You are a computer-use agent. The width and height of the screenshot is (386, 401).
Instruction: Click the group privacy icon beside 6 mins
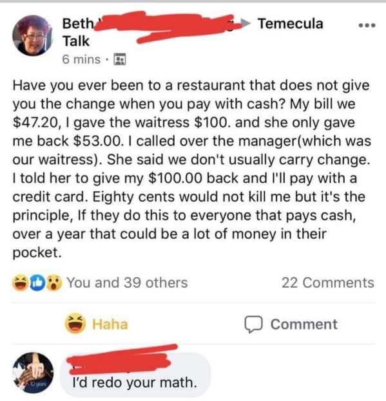(x=119, y=59)
